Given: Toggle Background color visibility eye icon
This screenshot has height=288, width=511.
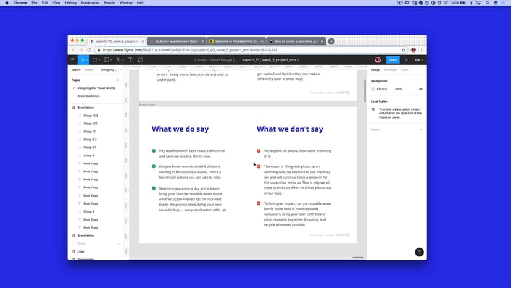Looking at the screenshot, I should point(421,89).
